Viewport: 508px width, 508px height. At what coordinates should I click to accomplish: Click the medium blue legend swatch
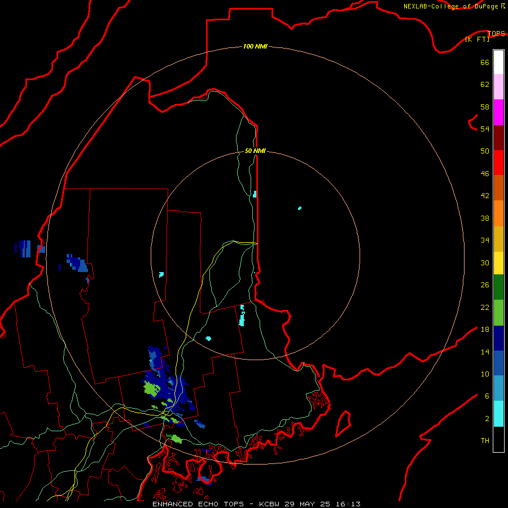[x=498, y=363]
